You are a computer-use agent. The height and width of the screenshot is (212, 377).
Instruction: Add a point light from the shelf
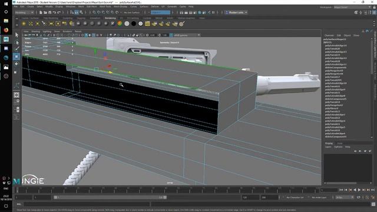click(38, 24)
